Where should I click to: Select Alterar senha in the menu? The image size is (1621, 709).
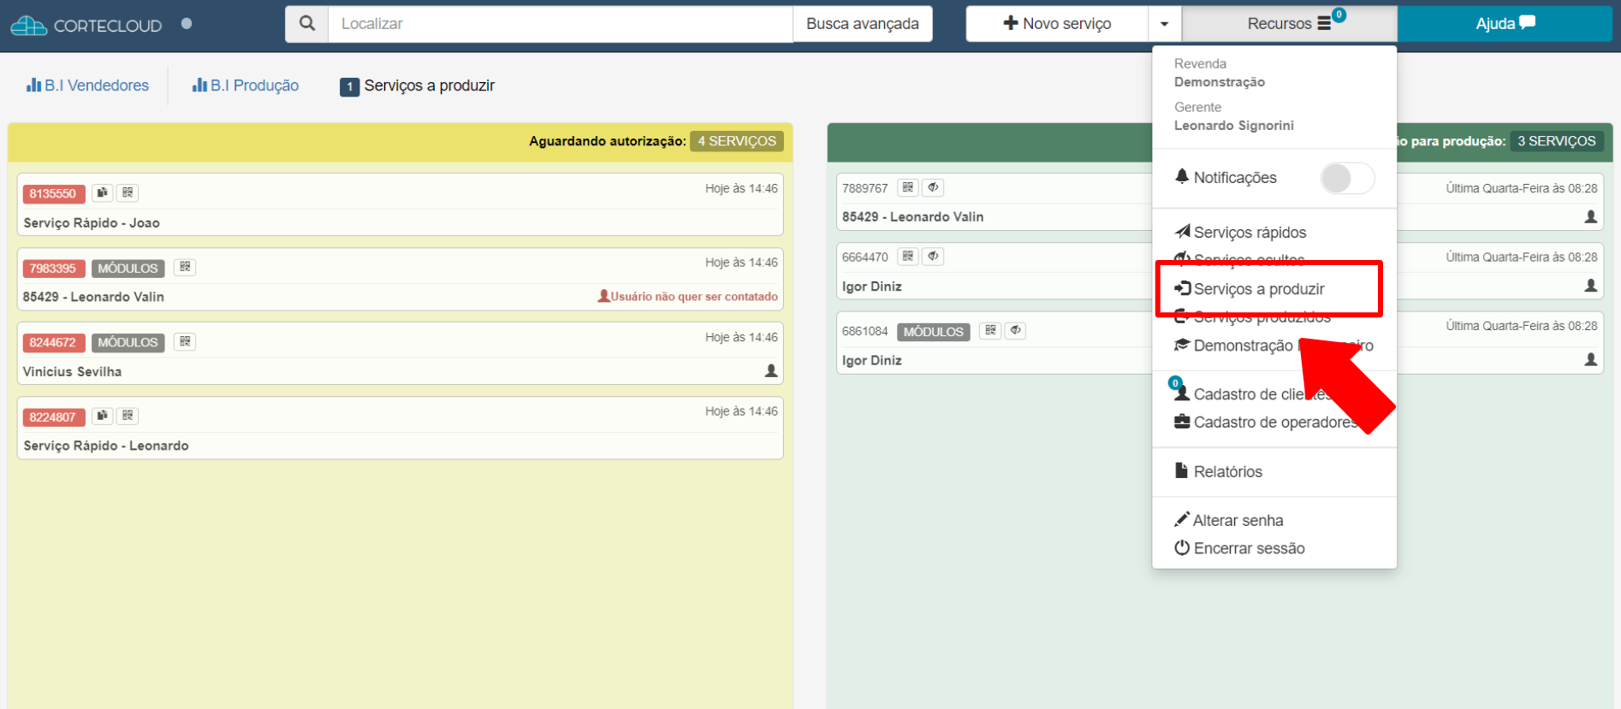[1229, 521]
